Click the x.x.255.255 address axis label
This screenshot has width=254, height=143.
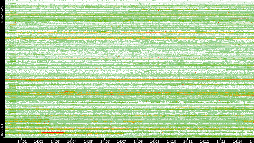pyautogui.click(x=2, y=14)
